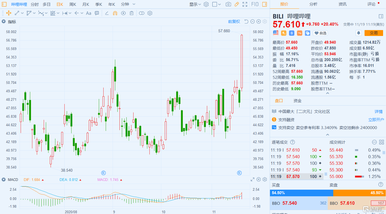Zoom out chart with minus icon
This screenshot has width=386, height=214.
252,22
